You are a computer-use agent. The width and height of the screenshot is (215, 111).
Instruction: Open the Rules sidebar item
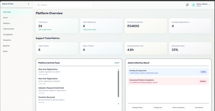pyautogui.click(x=16, y=51)
